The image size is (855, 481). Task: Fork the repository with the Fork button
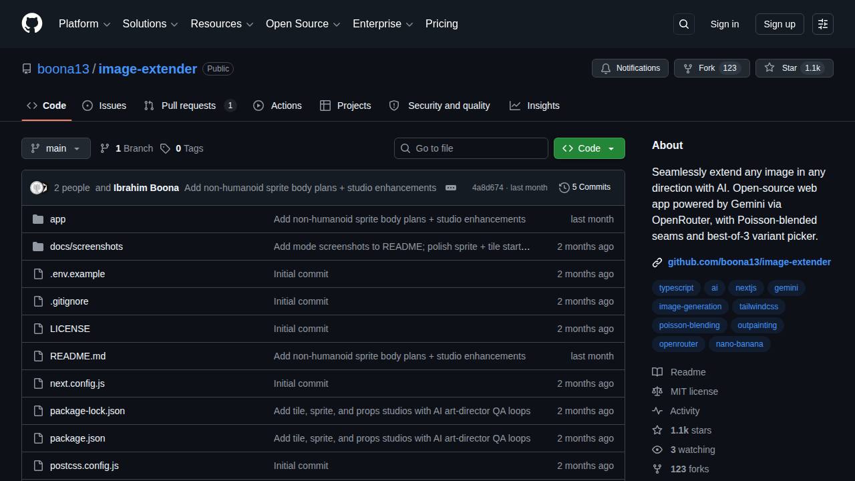(x=711, y=68)
